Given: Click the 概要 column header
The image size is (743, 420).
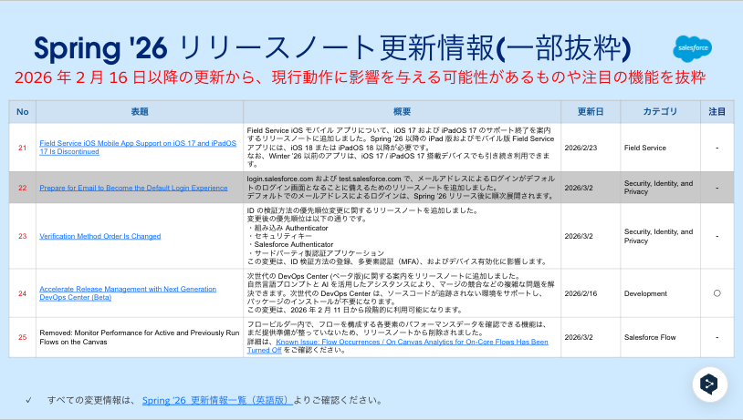Looking at the screenshot, I should pos(403,112).
